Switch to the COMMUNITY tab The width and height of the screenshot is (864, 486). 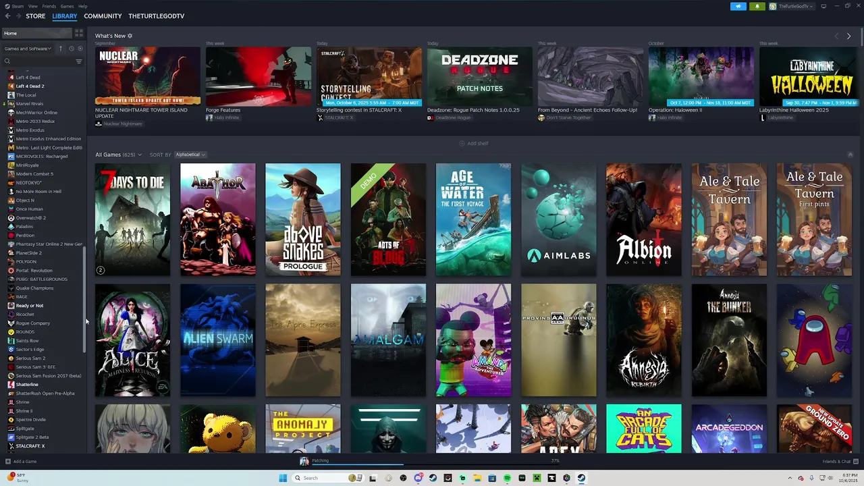(103, 16)
